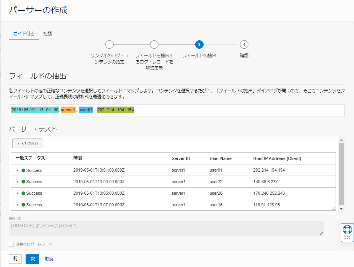Expand the user01 result row
Image resolution: width=354 pixels, height=267 pixels.
[x=17, y=170]
